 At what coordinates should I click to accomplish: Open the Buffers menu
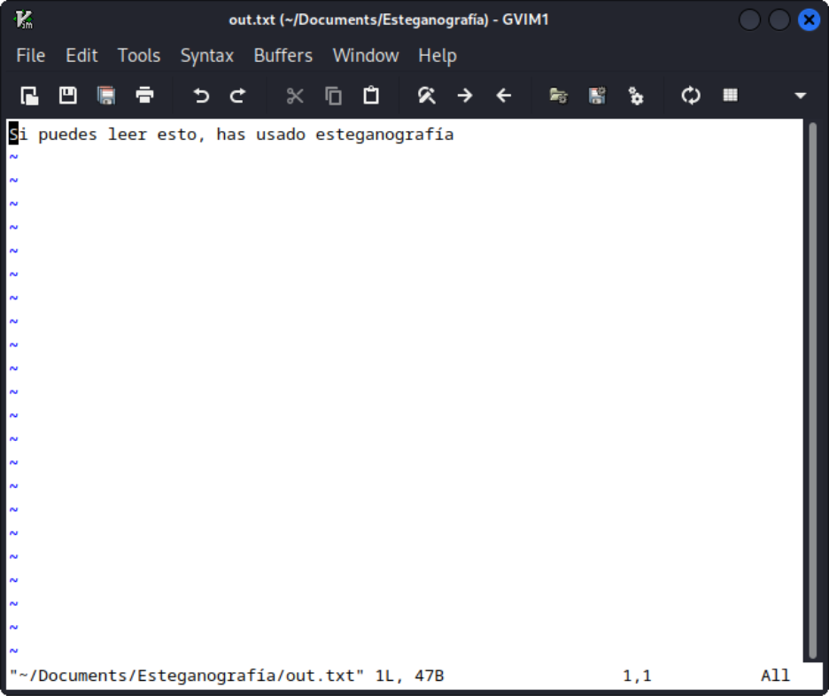click(283, 56)
